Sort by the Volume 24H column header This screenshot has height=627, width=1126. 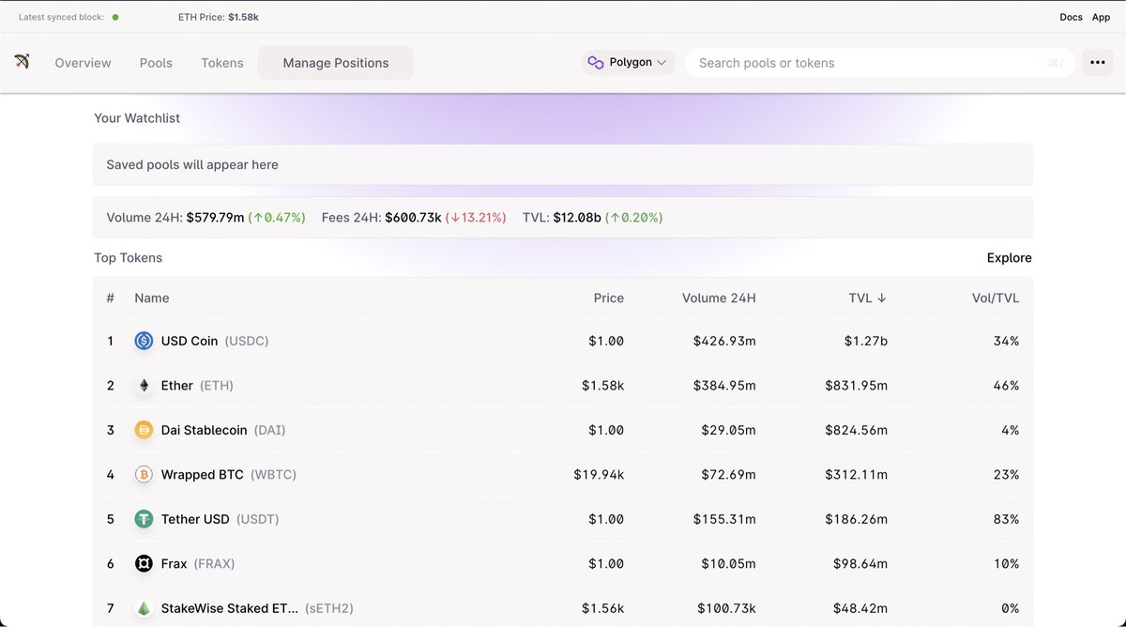click(719, 298)
